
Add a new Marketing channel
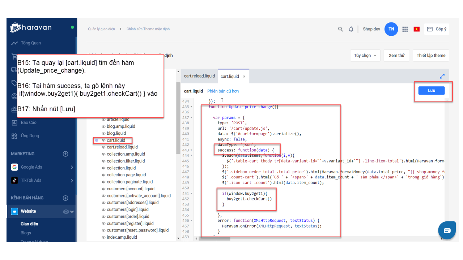click(x=65, y=154)
